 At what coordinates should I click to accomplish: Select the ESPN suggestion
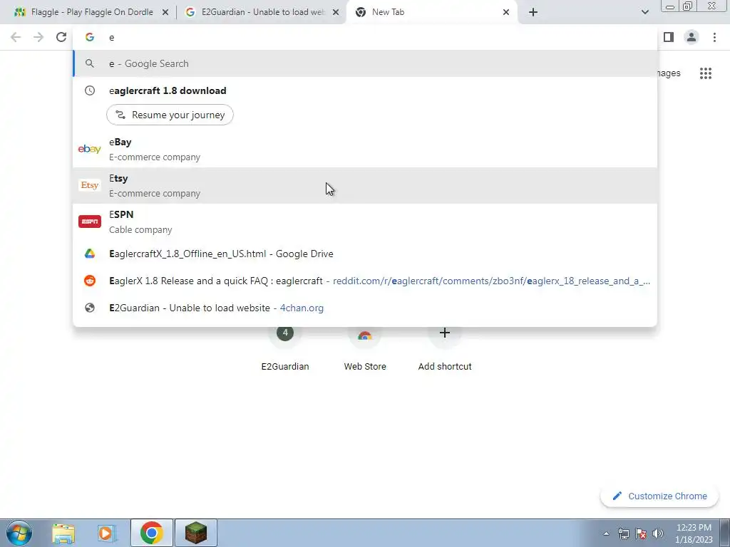(365, 222)
